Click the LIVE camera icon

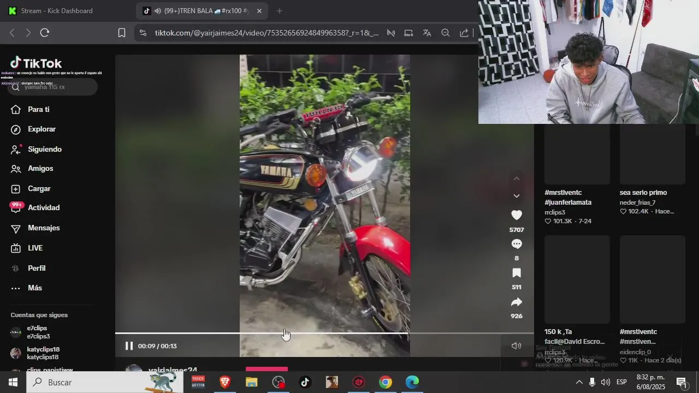(16, 248)
